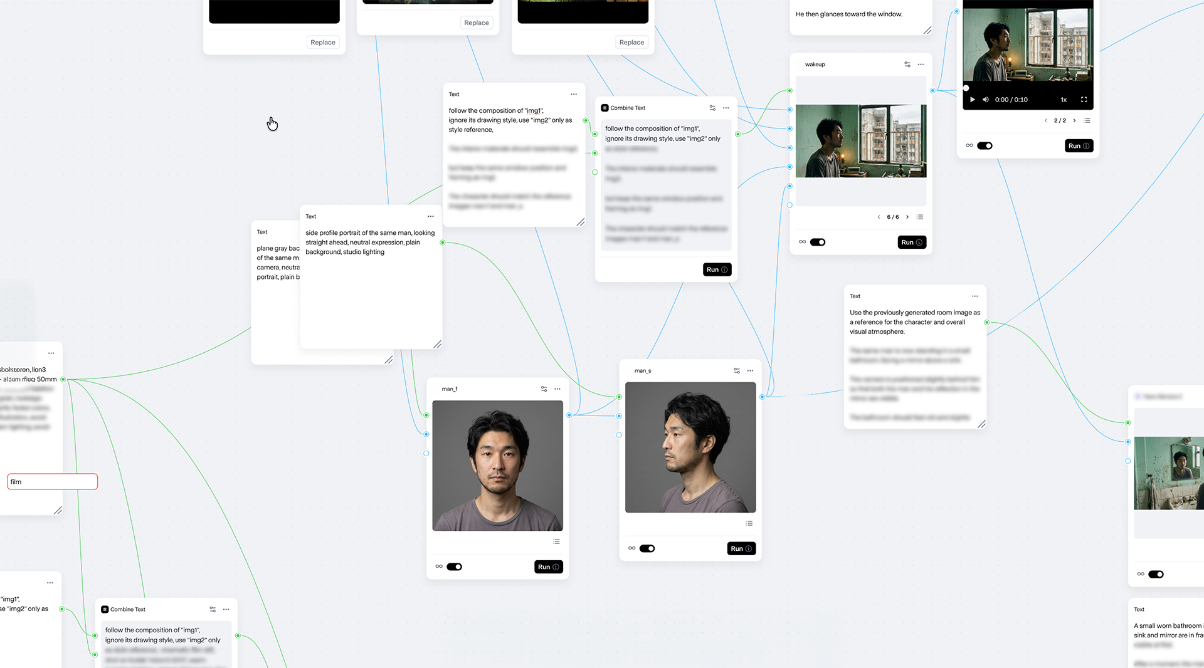Go to next video result 2/2

1074,120
